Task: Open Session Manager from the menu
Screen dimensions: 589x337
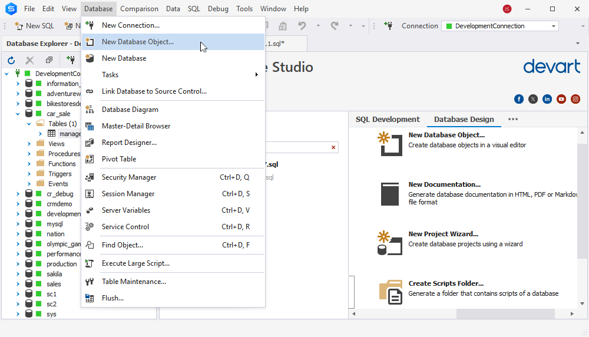Action: coord(173,194)
